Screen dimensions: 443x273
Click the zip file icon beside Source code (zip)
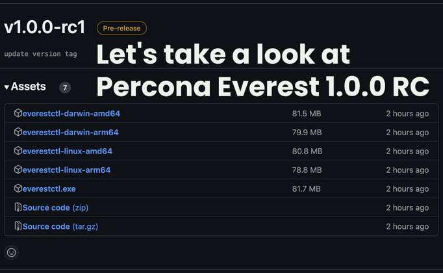18,207
